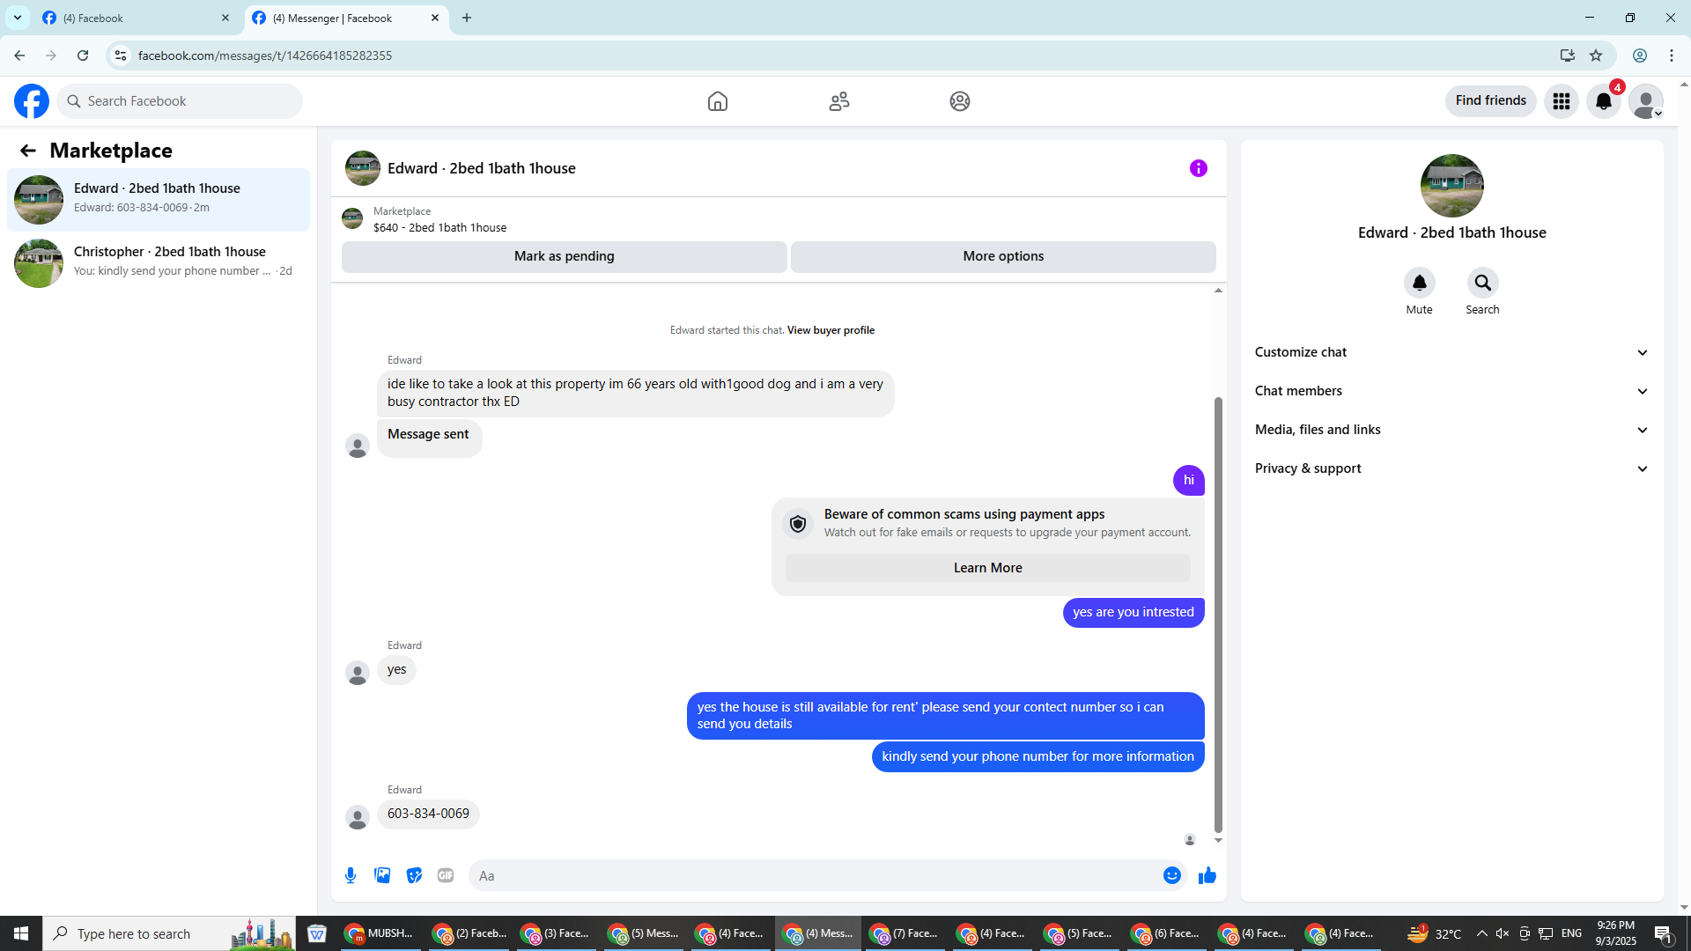Open the Windows Start menu
1691x951 pixels.
coord(21,933)
